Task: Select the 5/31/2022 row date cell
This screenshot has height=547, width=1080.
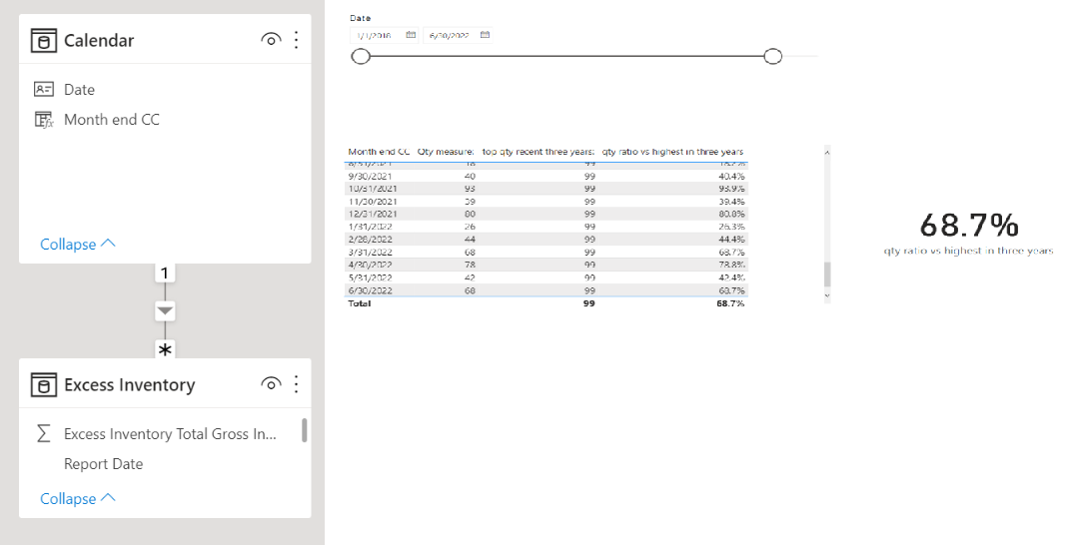Action: click(x=370, y=277)
